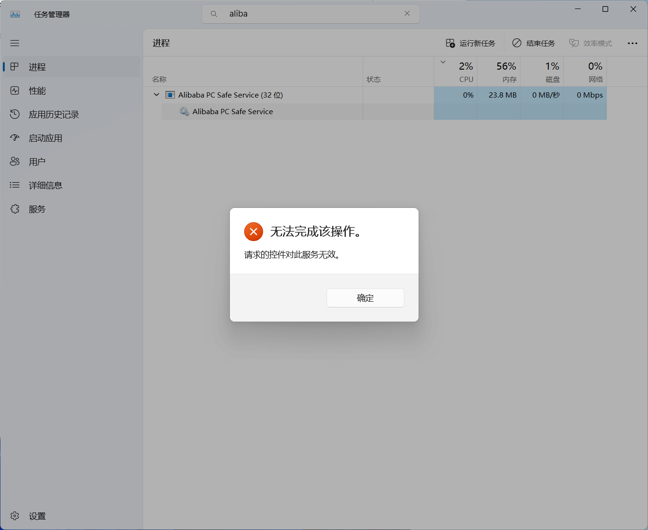
Task: Click the 用户 people icon
Action: point(15,162)
